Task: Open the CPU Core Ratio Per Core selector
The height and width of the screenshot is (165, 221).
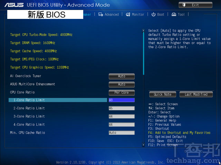Action: pyautogui.click(x=122, y=92)
